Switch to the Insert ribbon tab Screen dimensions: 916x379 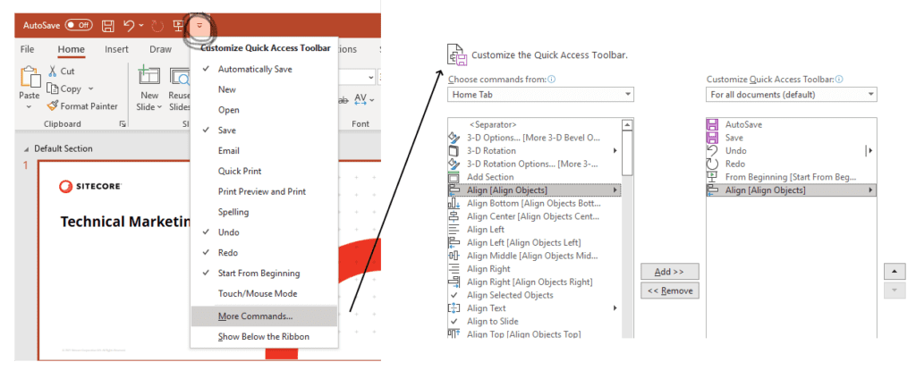click(x=117, y=50)
